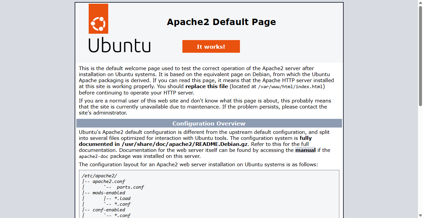Click the "Apache2 Default Page" heading
The image size is (423, 218).
click(222, 22)
